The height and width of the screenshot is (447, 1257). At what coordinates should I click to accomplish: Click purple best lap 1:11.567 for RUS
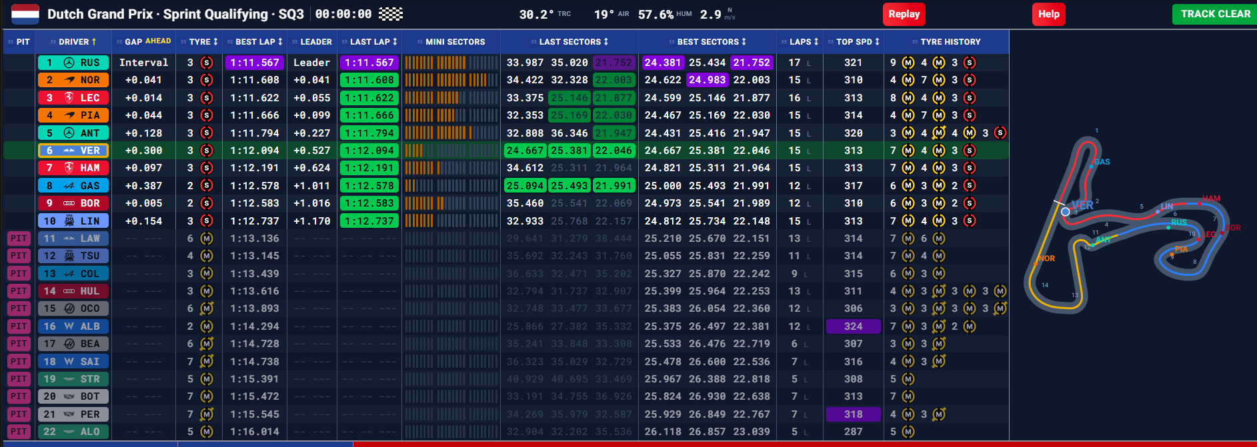click(254, 63)
